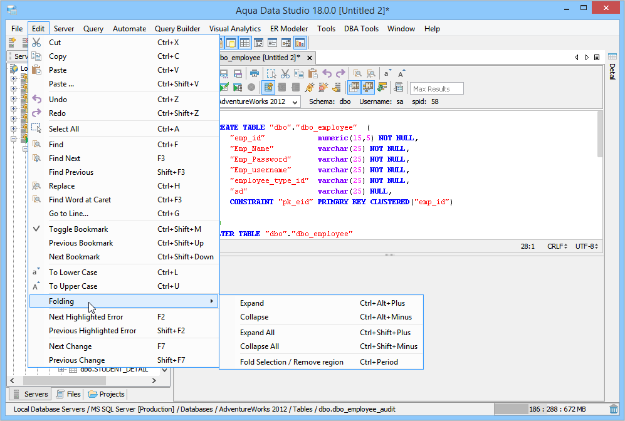Screen dimensions: 625x421
Task: Switch to the Projects tab
Action: 107,394
